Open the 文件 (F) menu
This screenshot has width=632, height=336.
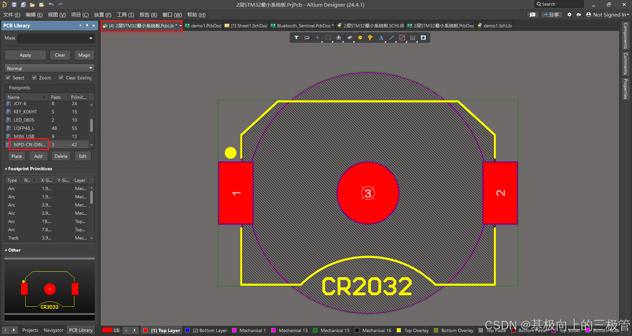pos(12,14)
